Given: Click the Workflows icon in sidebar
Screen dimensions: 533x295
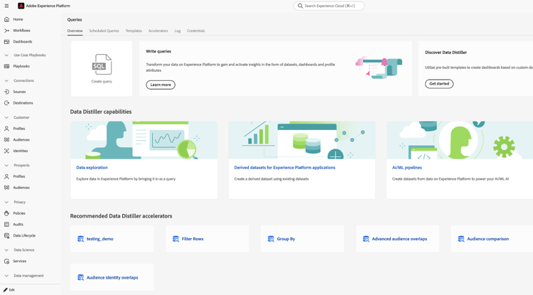Looking at the screenshot, I should [x=6, y=31].
